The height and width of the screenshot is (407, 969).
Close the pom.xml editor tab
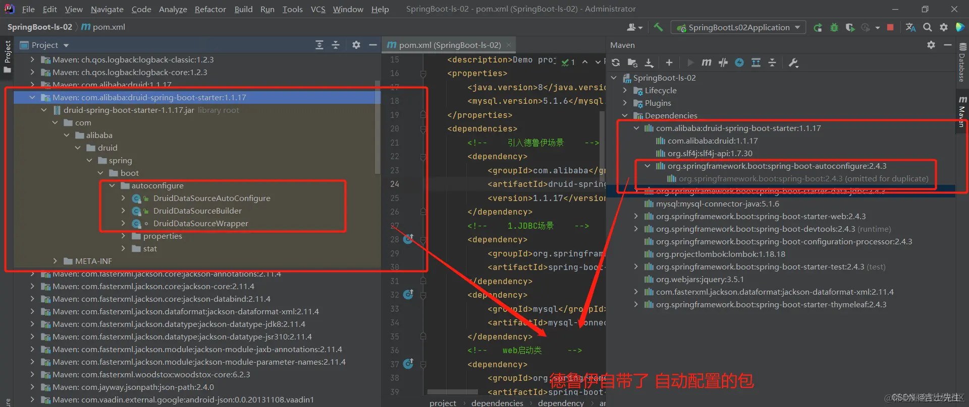pyautogui.click(x=509, y=45)
